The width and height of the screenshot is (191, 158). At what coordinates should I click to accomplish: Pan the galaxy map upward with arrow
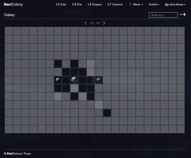[92, 23]
